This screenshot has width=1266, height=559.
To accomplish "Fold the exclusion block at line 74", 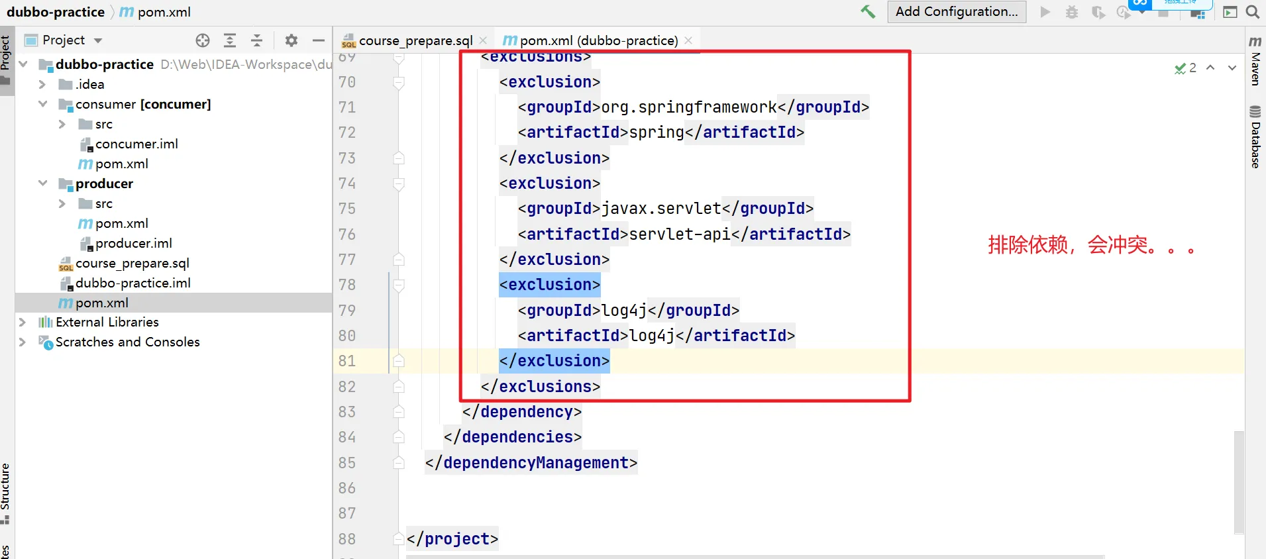I will 399,183.
